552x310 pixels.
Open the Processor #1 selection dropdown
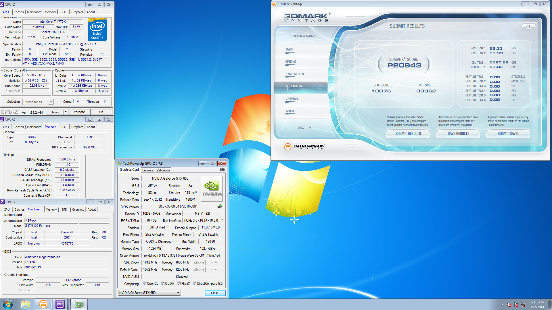pyautogui.click(x=38, y=102)
